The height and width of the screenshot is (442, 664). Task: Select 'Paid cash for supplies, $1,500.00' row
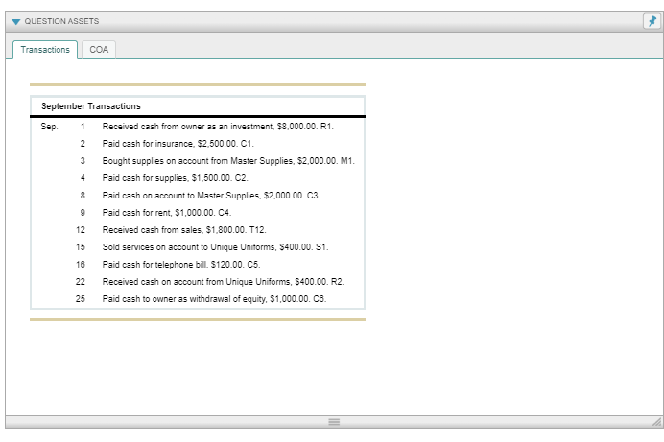pyautogui.click(x=198, y=178)
